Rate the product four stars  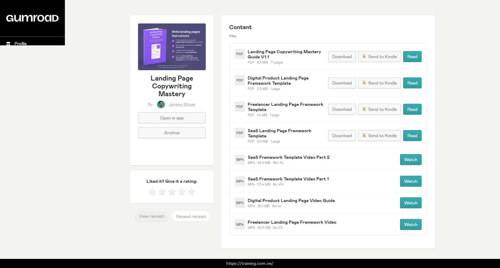pyautogui.click(x=182, y=192)
